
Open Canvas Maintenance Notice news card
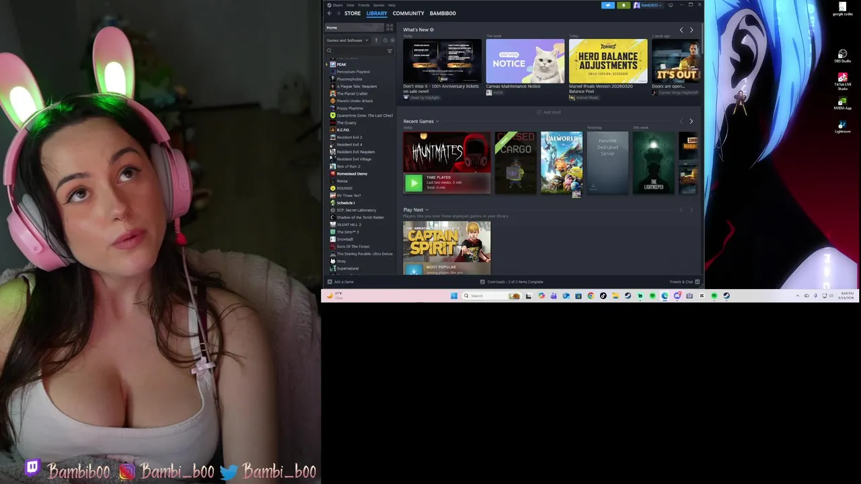click(525, 61)
